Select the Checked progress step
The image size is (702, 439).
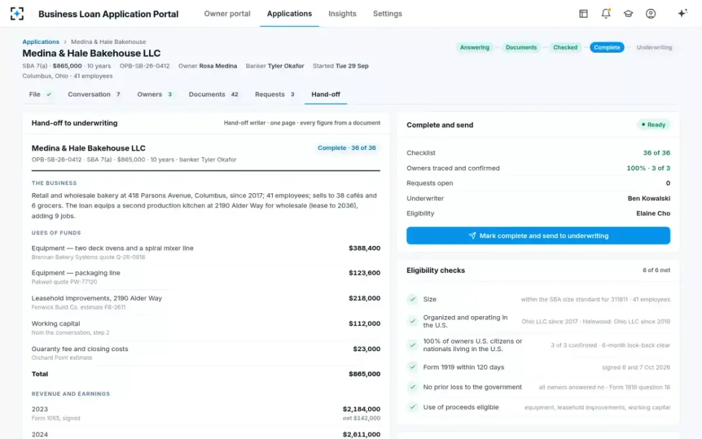pyautogui.click(x=565, y=47)
